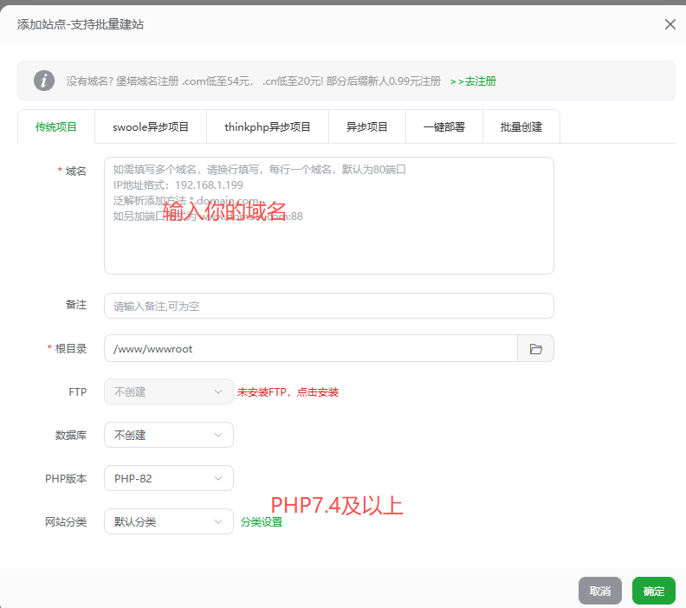Switch to 一键部署 tab

click(443, 126)
